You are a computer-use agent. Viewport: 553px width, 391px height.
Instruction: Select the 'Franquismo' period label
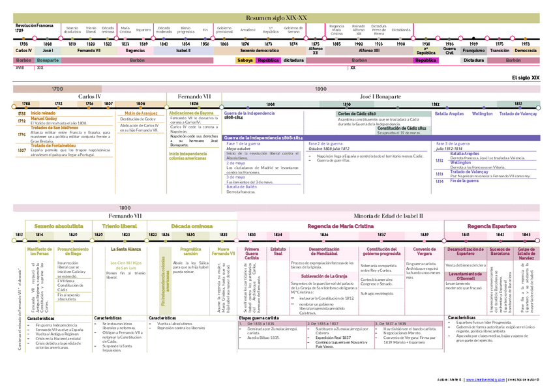pyautogui.click(x=473, y=50)
